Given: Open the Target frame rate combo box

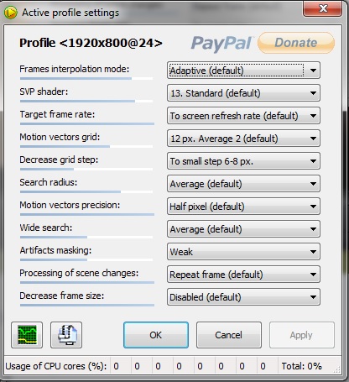Looking at the screenshot, I should pos(243,116).
